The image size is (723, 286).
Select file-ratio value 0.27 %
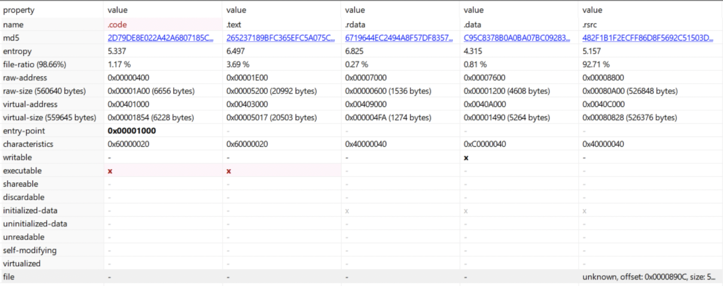(x=357, y=64)
